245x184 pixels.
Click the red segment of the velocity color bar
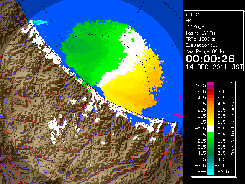point(211,92)
